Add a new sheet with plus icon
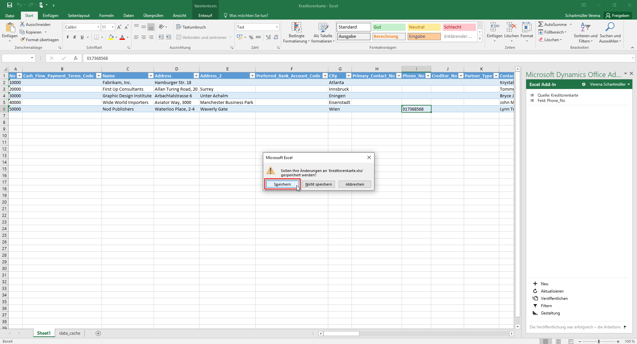The image size is (637, 344). [x=98, y=333]
